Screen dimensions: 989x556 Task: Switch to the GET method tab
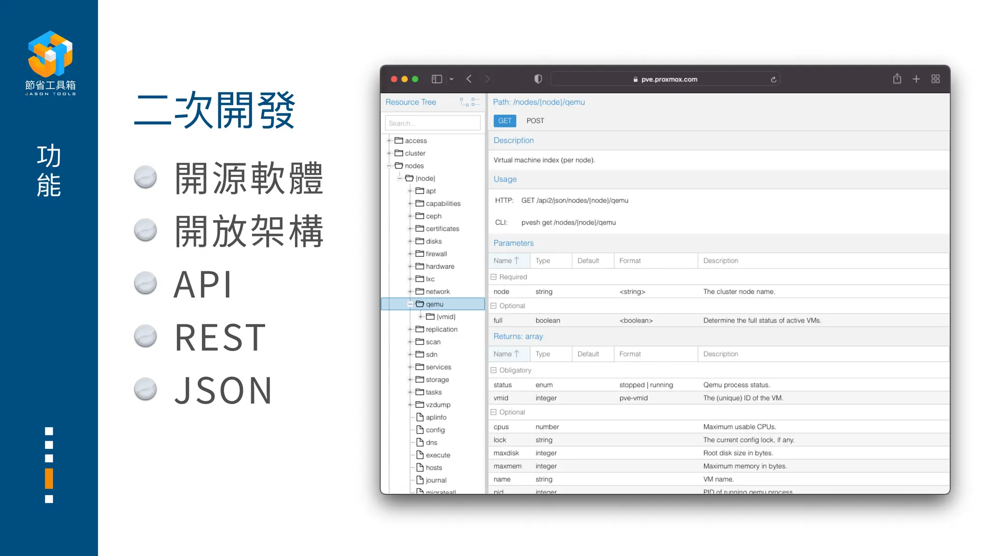(x=505, y=121)
